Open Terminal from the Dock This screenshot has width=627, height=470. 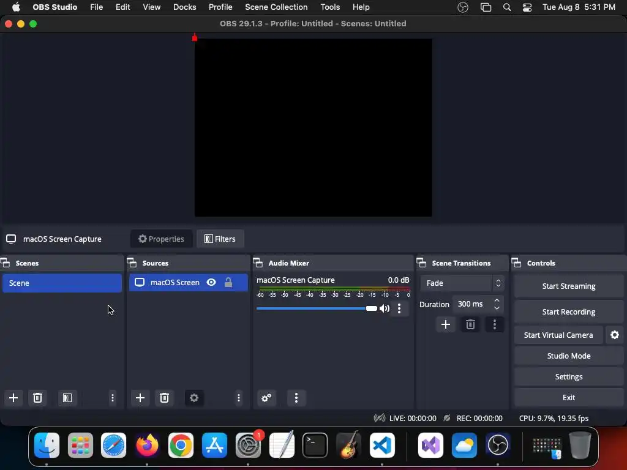tap(315, 445)
